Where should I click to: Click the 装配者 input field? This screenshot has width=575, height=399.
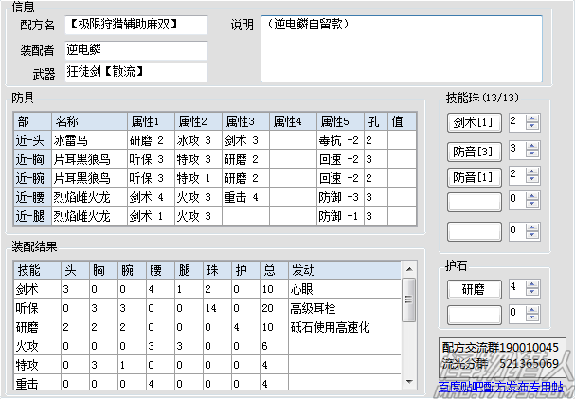[x=135, y=48]
